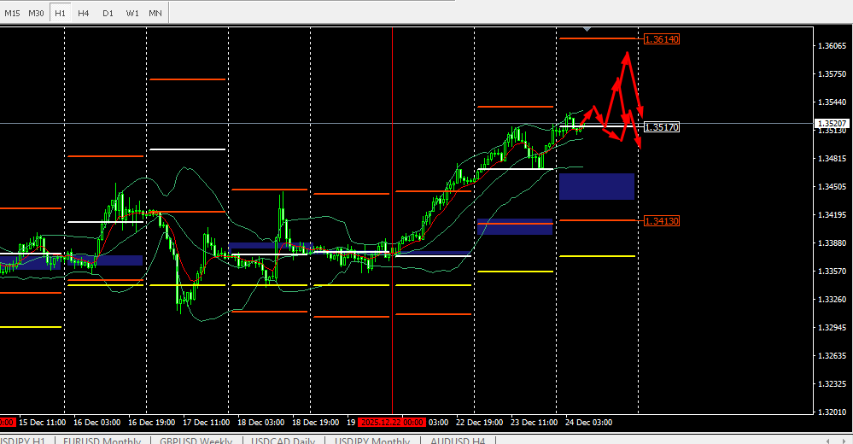853x444 pixels.
Task: Select the H1 timeframe button
Action: coord(60,13)
